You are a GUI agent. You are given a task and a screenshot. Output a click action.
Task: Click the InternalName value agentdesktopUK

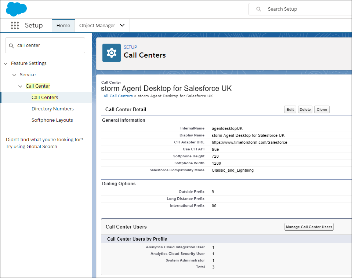tap(227, 129)
